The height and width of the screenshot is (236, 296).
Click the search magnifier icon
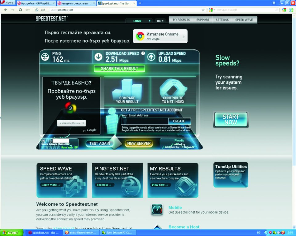(x=277, y=10)
